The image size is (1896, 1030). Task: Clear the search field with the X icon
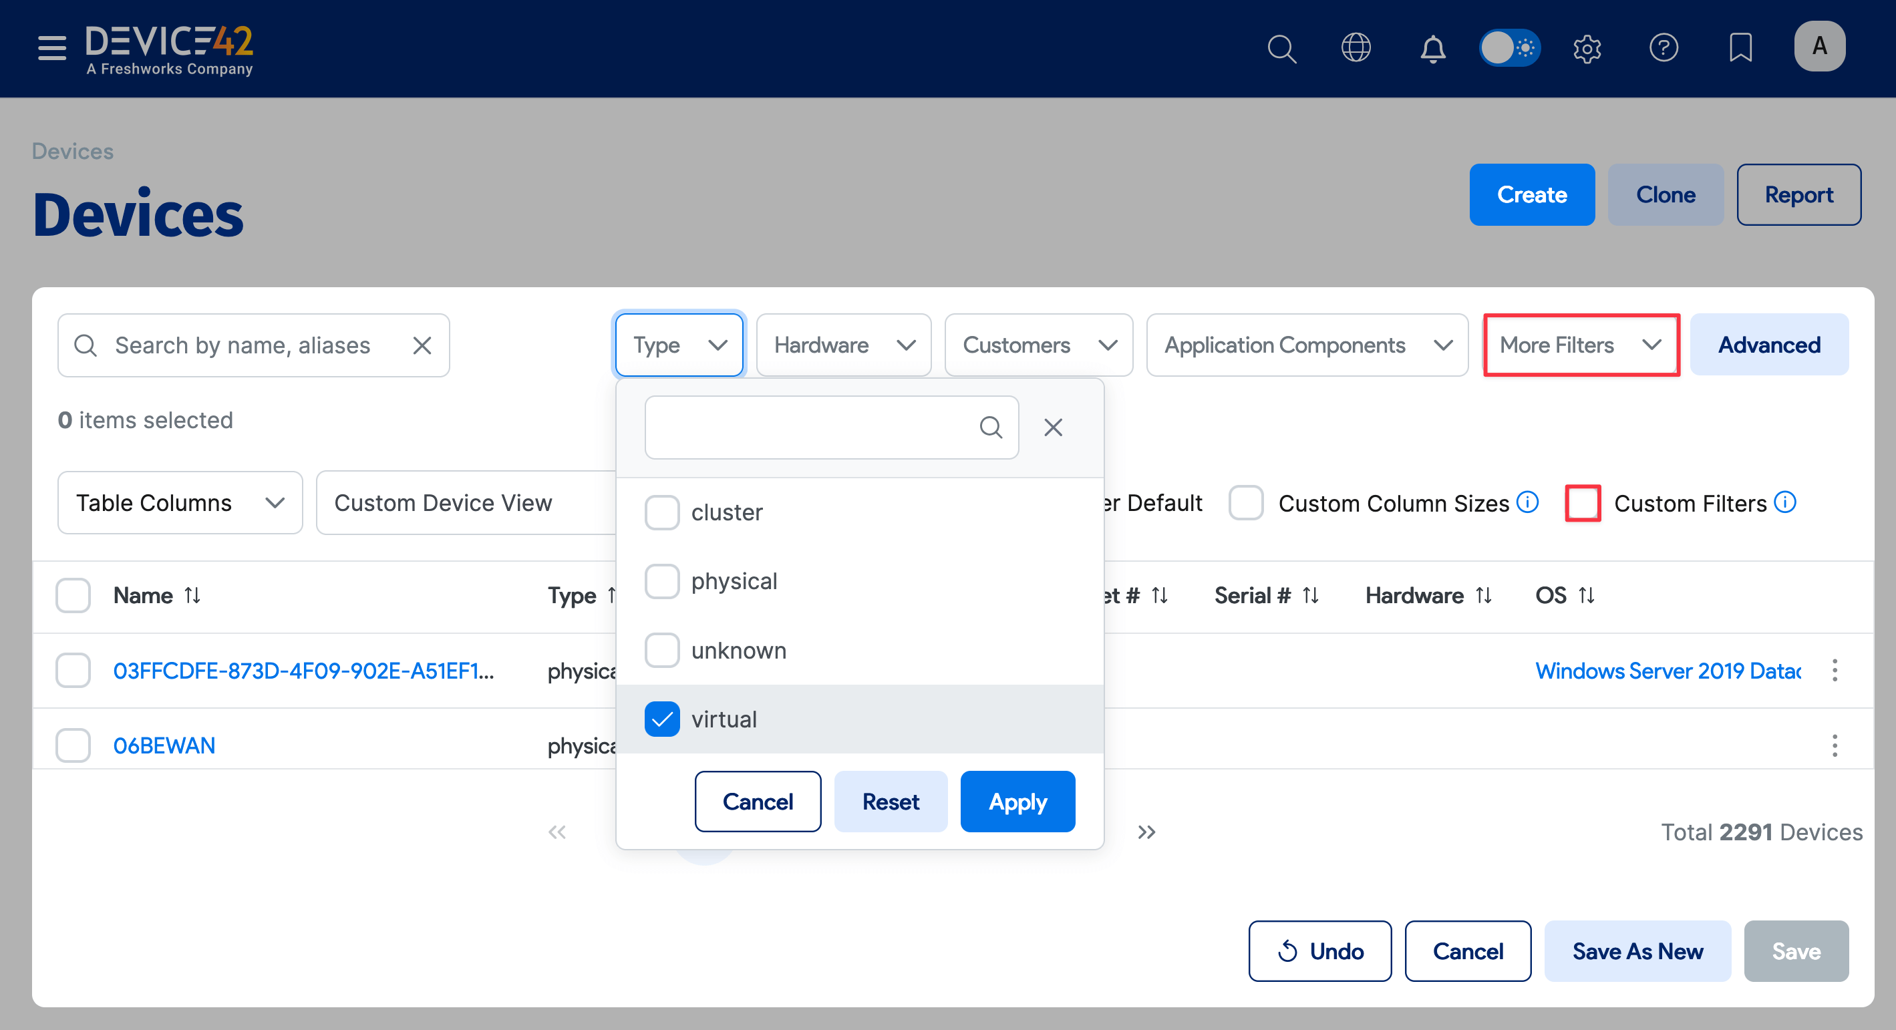point(422,345)
